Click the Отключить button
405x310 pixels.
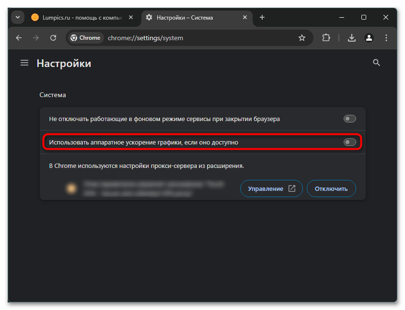pyautogui.click(x=331, y=188)
